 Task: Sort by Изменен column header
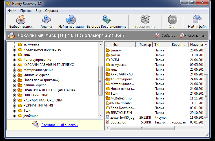196,45
